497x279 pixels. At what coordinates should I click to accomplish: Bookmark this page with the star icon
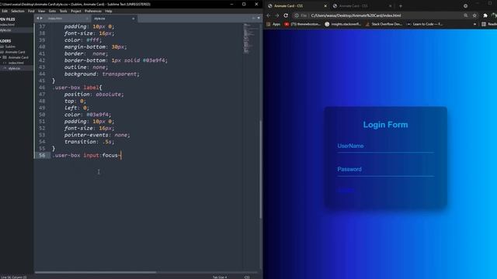[474, 15]
